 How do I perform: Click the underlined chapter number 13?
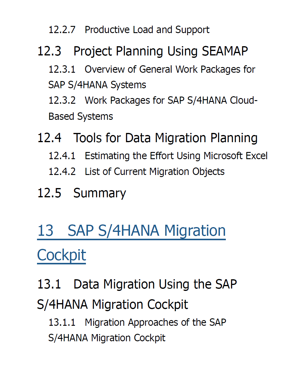(45, 231)
